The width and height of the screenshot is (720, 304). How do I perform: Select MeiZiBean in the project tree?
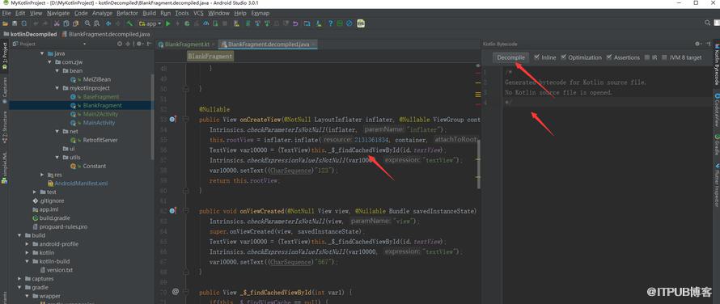[x=97, y=79]
